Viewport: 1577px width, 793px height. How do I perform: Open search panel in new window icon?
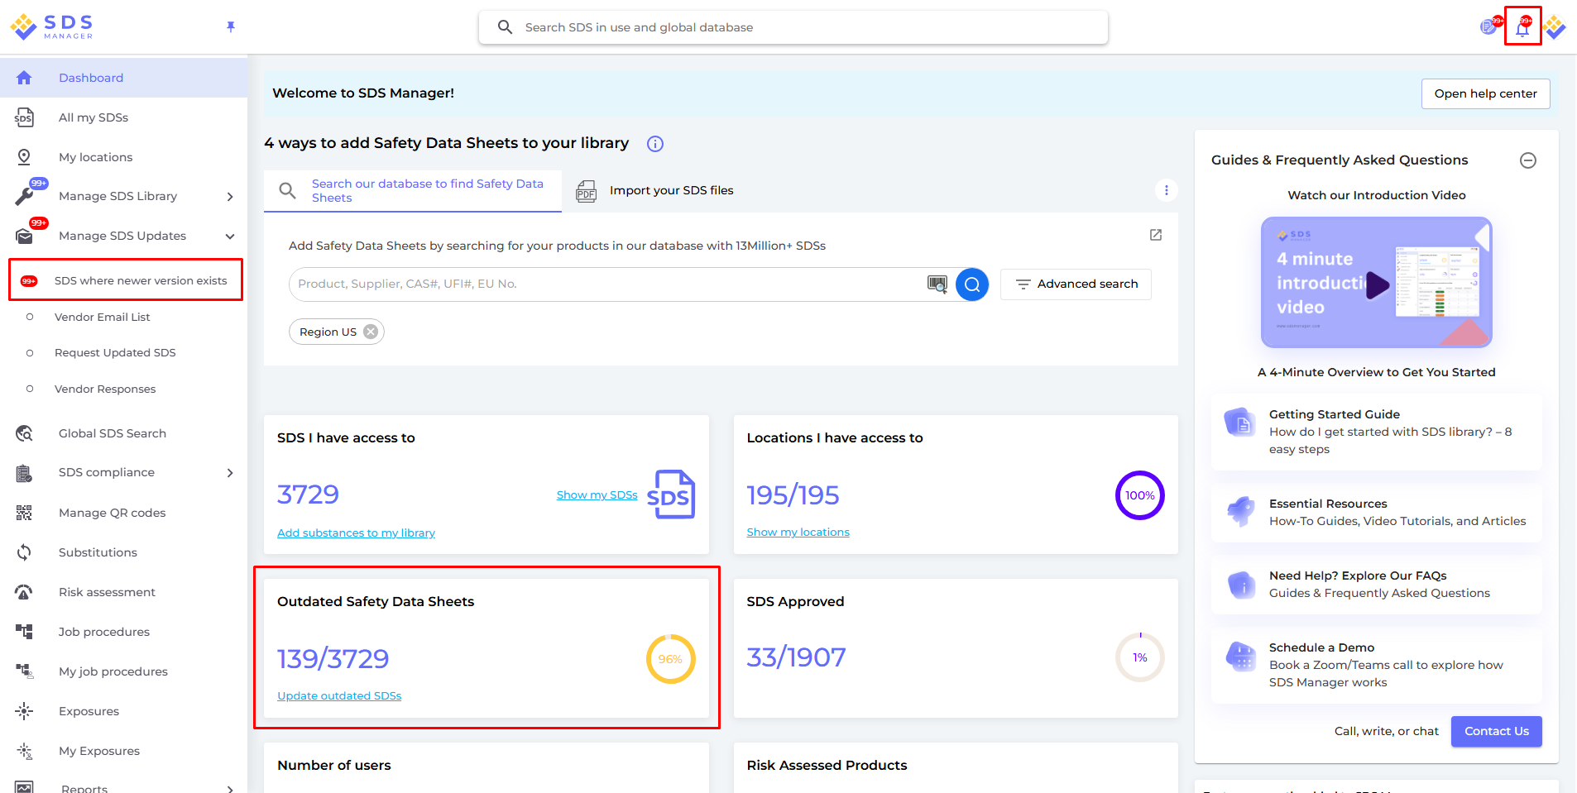tap(1156, 235)
